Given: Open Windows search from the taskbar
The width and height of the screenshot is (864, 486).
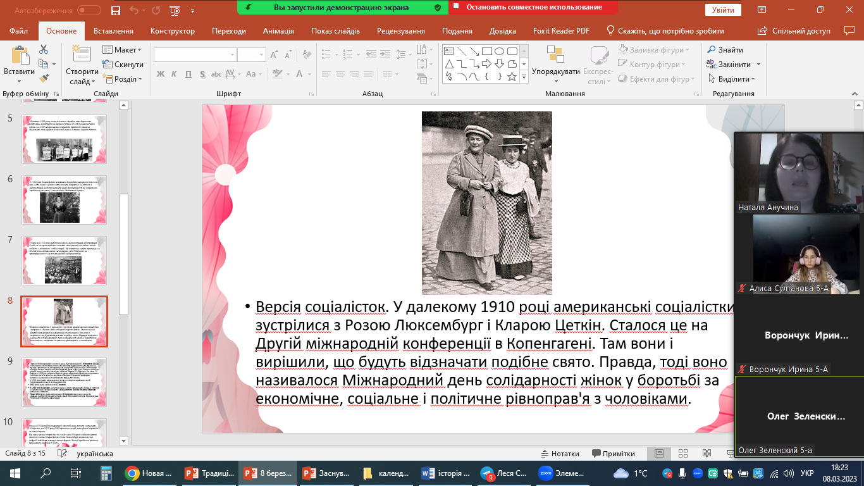Looking at the screenshot, I should pyautogui.click(x=46, y=473).
